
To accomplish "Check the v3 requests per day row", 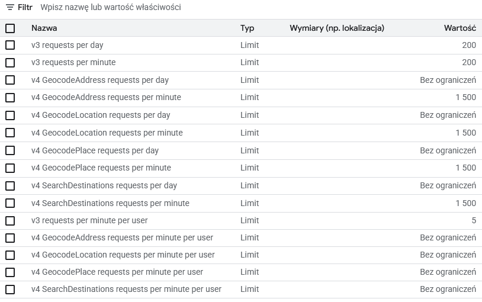I will (x=10, y=45).
